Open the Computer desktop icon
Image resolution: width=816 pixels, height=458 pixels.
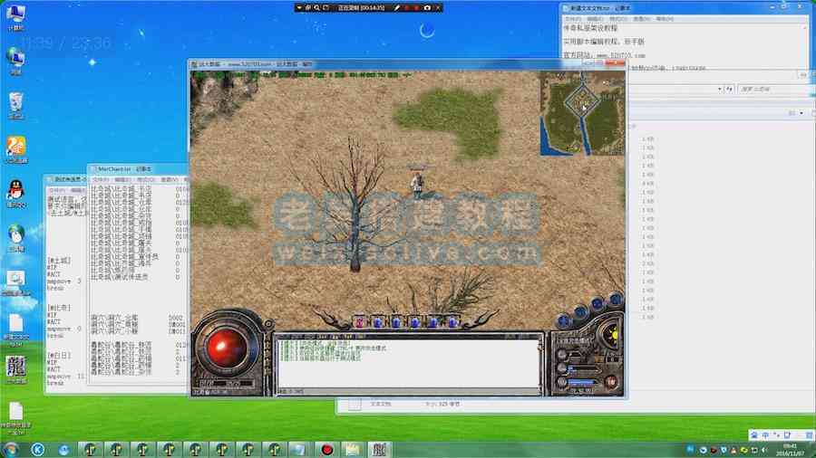point(15,15)
